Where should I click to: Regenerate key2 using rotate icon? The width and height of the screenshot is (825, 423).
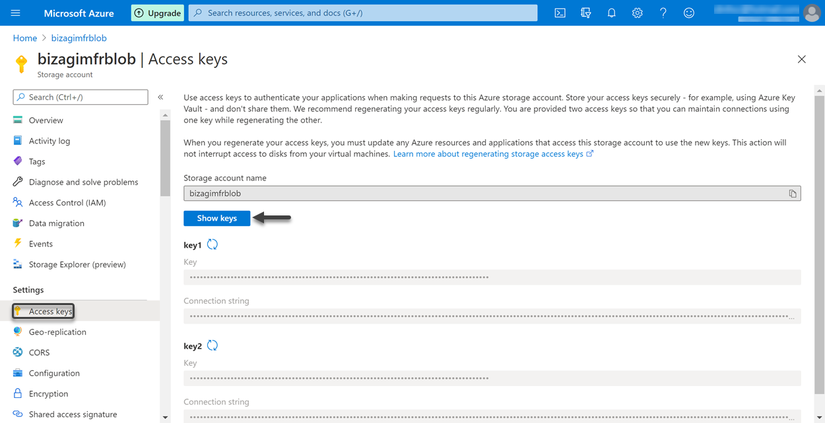[213, 345]
